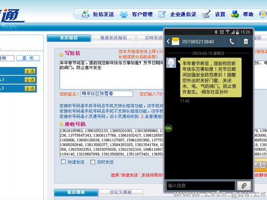Enable the 快速发送 checkbox
This screenshot has height=200, width=267.
click(x=63, y=162)
